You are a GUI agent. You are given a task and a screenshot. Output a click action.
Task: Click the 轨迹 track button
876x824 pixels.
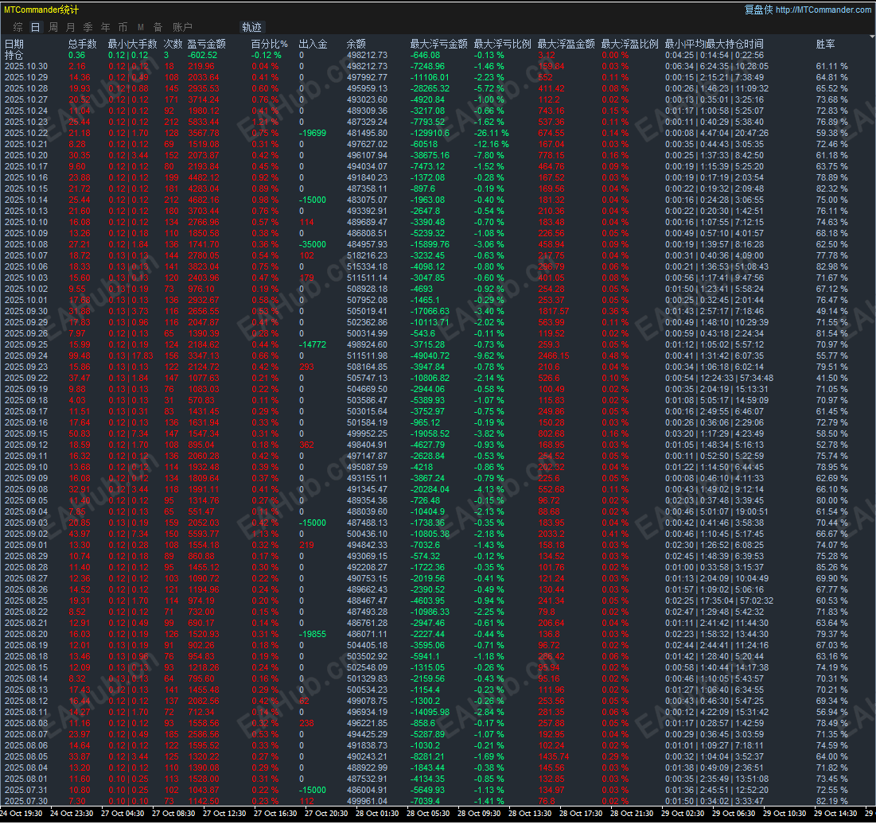coord(251,27)
